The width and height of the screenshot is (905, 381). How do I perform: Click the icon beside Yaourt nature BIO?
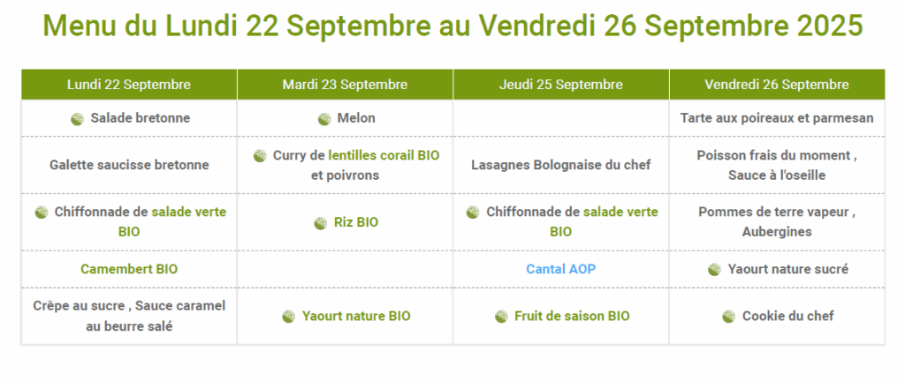coord(289,317)
